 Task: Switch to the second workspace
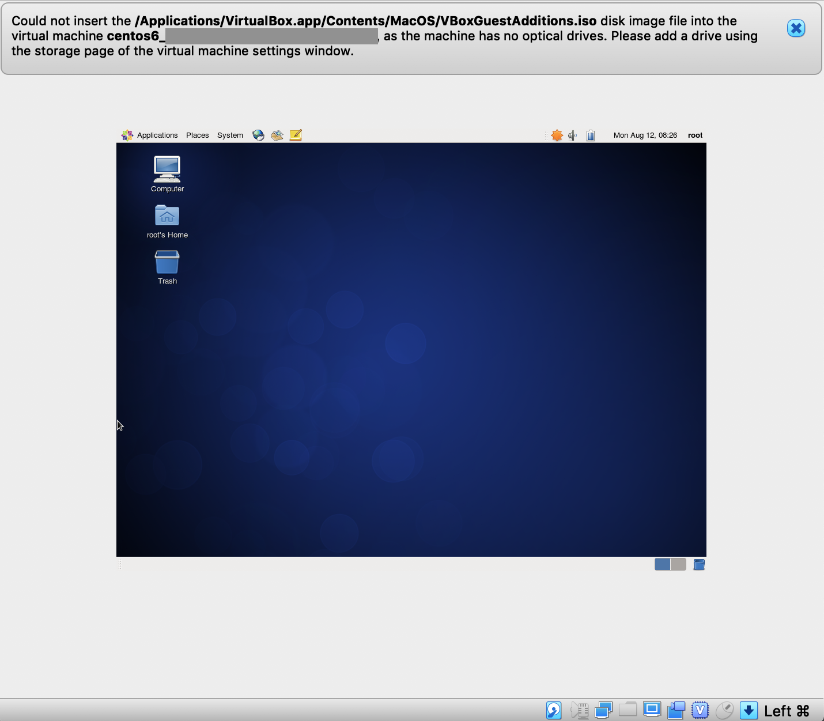(x=678, y=564)
